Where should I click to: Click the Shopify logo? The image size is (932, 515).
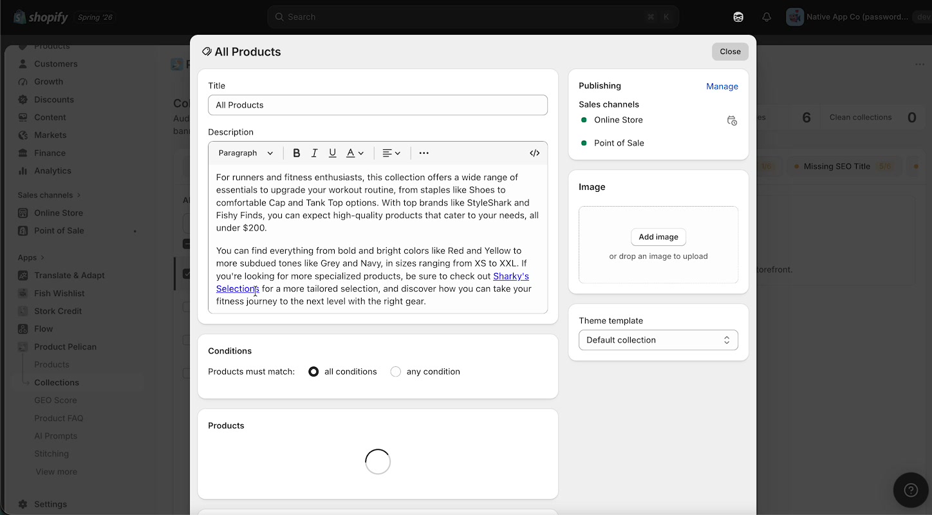coord(41,17)
